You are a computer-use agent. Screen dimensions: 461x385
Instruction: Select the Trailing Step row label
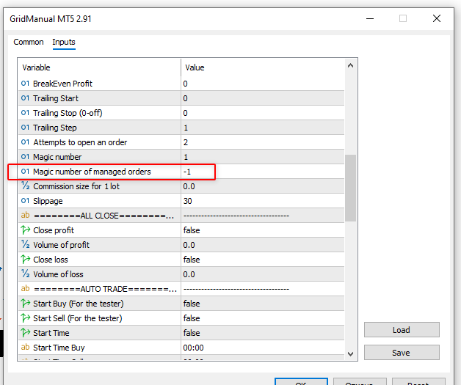tap(55, 128)
